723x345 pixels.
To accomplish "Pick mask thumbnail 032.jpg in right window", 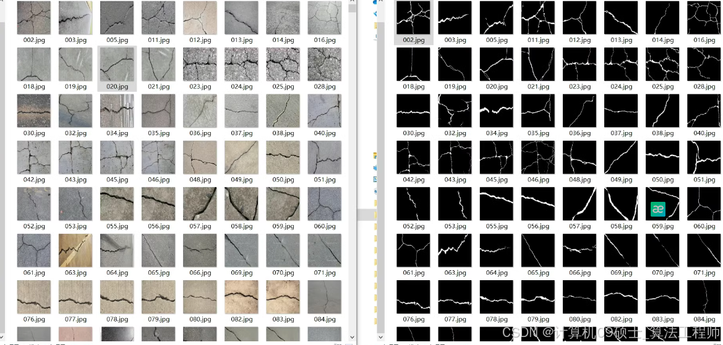I will [455, 111].
